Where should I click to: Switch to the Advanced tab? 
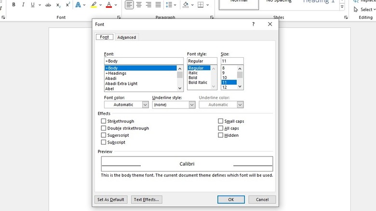tap(127, 37)
